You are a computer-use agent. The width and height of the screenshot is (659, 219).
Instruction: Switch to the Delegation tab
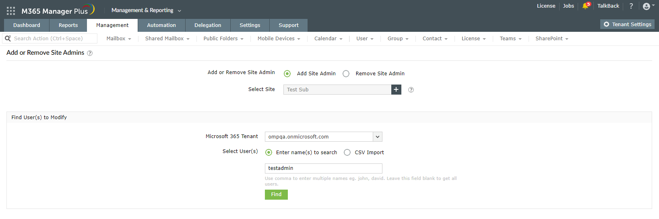208,25
